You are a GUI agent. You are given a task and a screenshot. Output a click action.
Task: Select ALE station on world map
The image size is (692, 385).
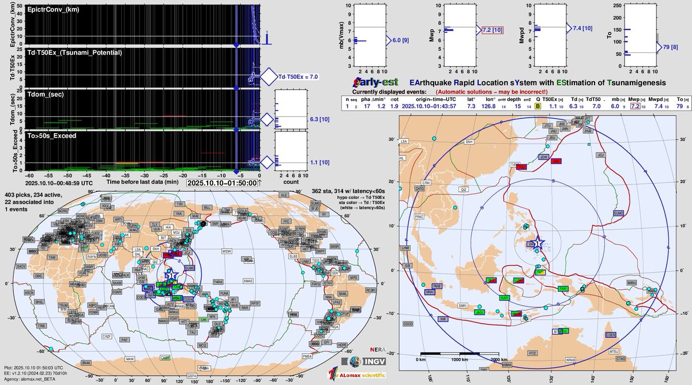click(283, 195)
